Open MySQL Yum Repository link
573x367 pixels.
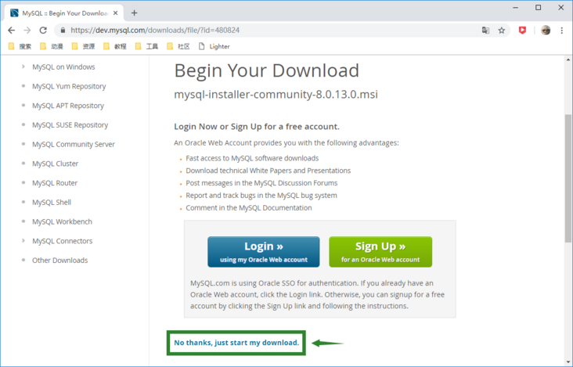pos(69,86)
